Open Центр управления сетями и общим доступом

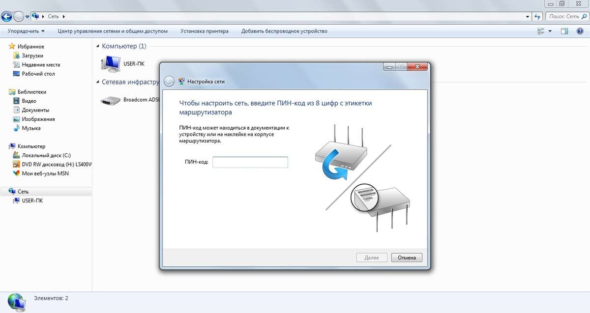(x=113, y=31)
